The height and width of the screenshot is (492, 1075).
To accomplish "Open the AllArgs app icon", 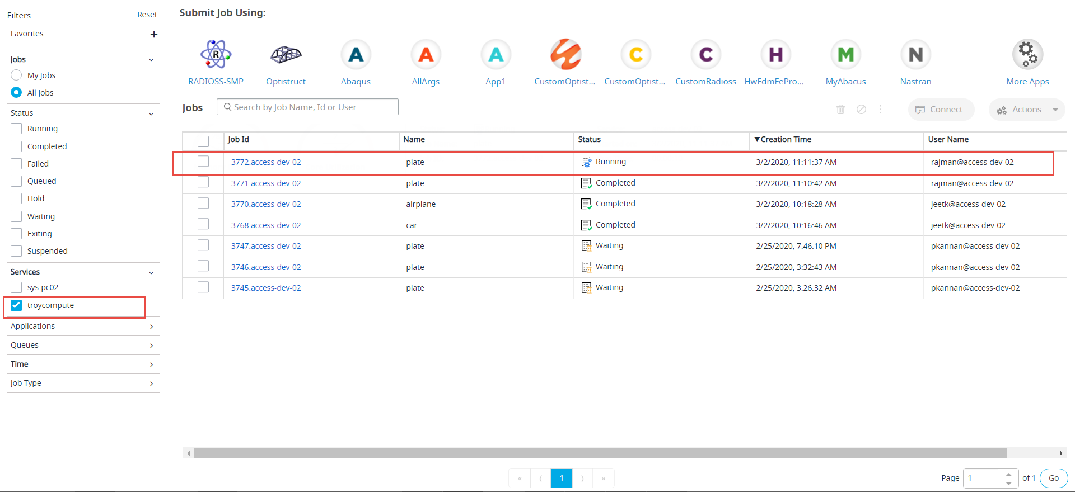I will point(426,54).
